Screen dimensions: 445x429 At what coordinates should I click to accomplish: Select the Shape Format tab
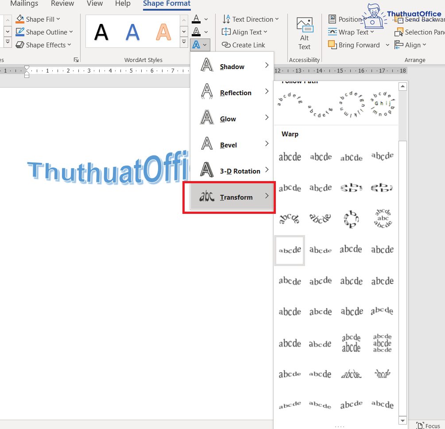[166, 4]
